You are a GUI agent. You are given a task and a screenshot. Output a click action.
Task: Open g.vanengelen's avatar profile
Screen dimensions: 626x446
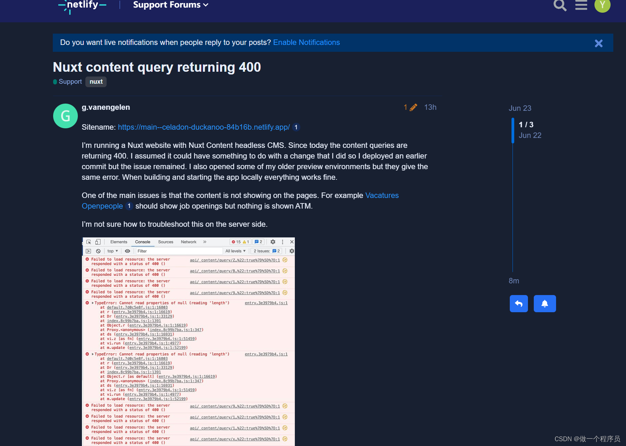tap(65, 116)
